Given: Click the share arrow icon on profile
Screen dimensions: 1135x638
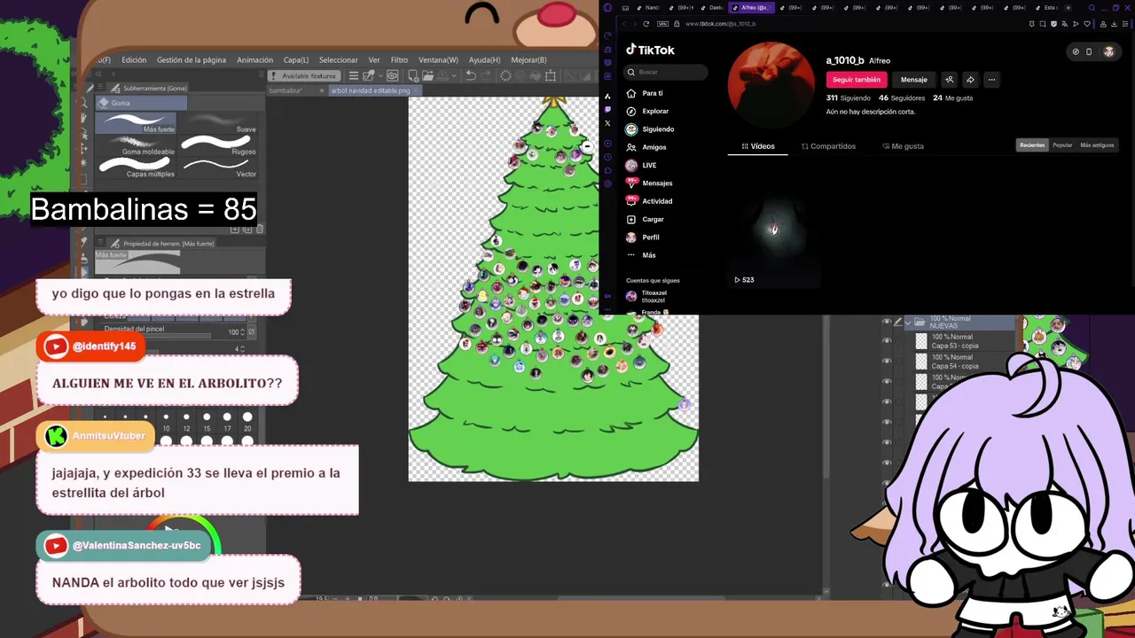Looking at the screenshot, I should 970,80.
